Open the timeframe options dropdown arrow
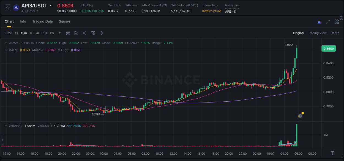 pos(59,33)
